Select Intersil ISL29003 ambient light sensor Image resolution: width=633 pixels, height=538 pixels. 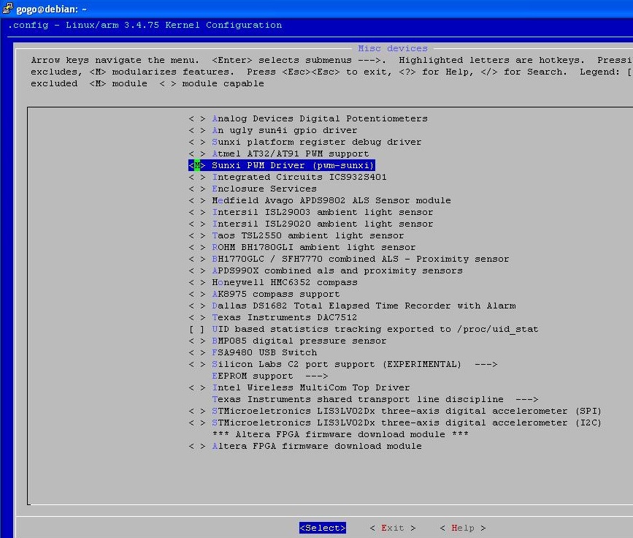click(x=323, y=212)
